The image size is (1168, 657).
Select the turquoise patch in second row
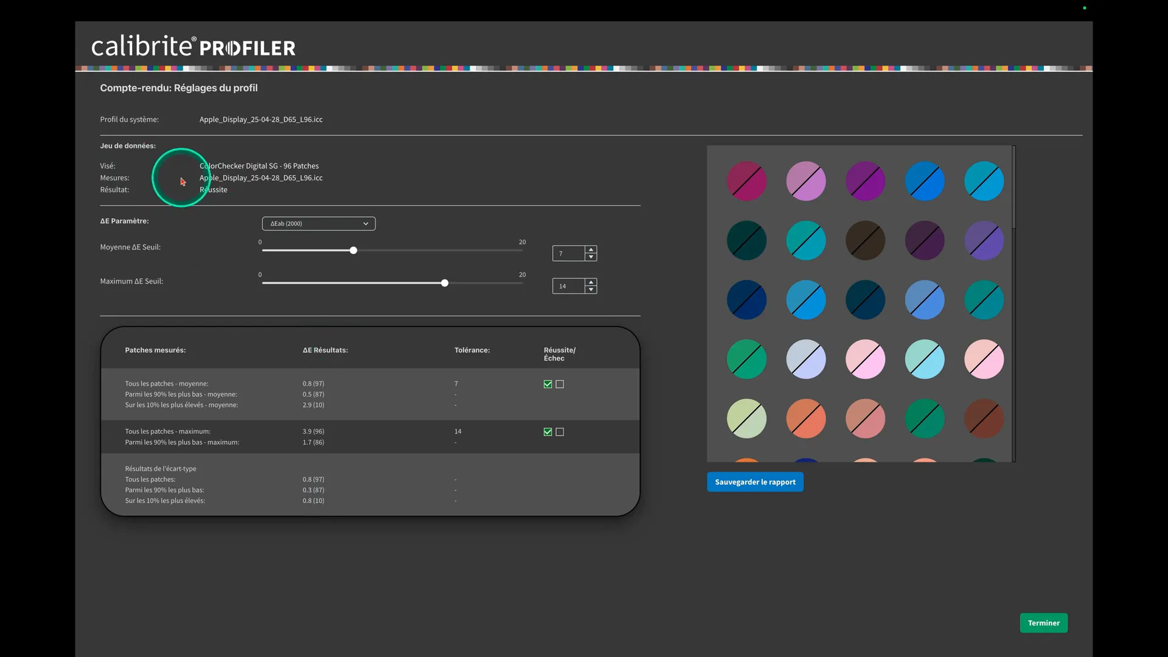point(806,241)
